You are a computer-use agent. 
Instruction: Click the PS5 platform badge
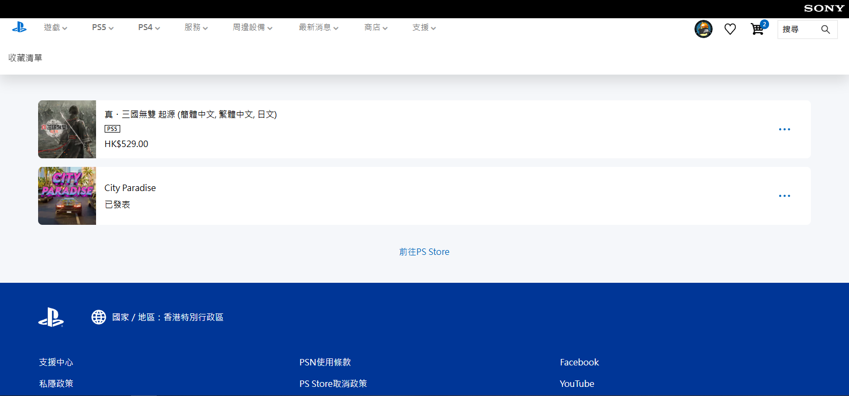coord(112,129)
